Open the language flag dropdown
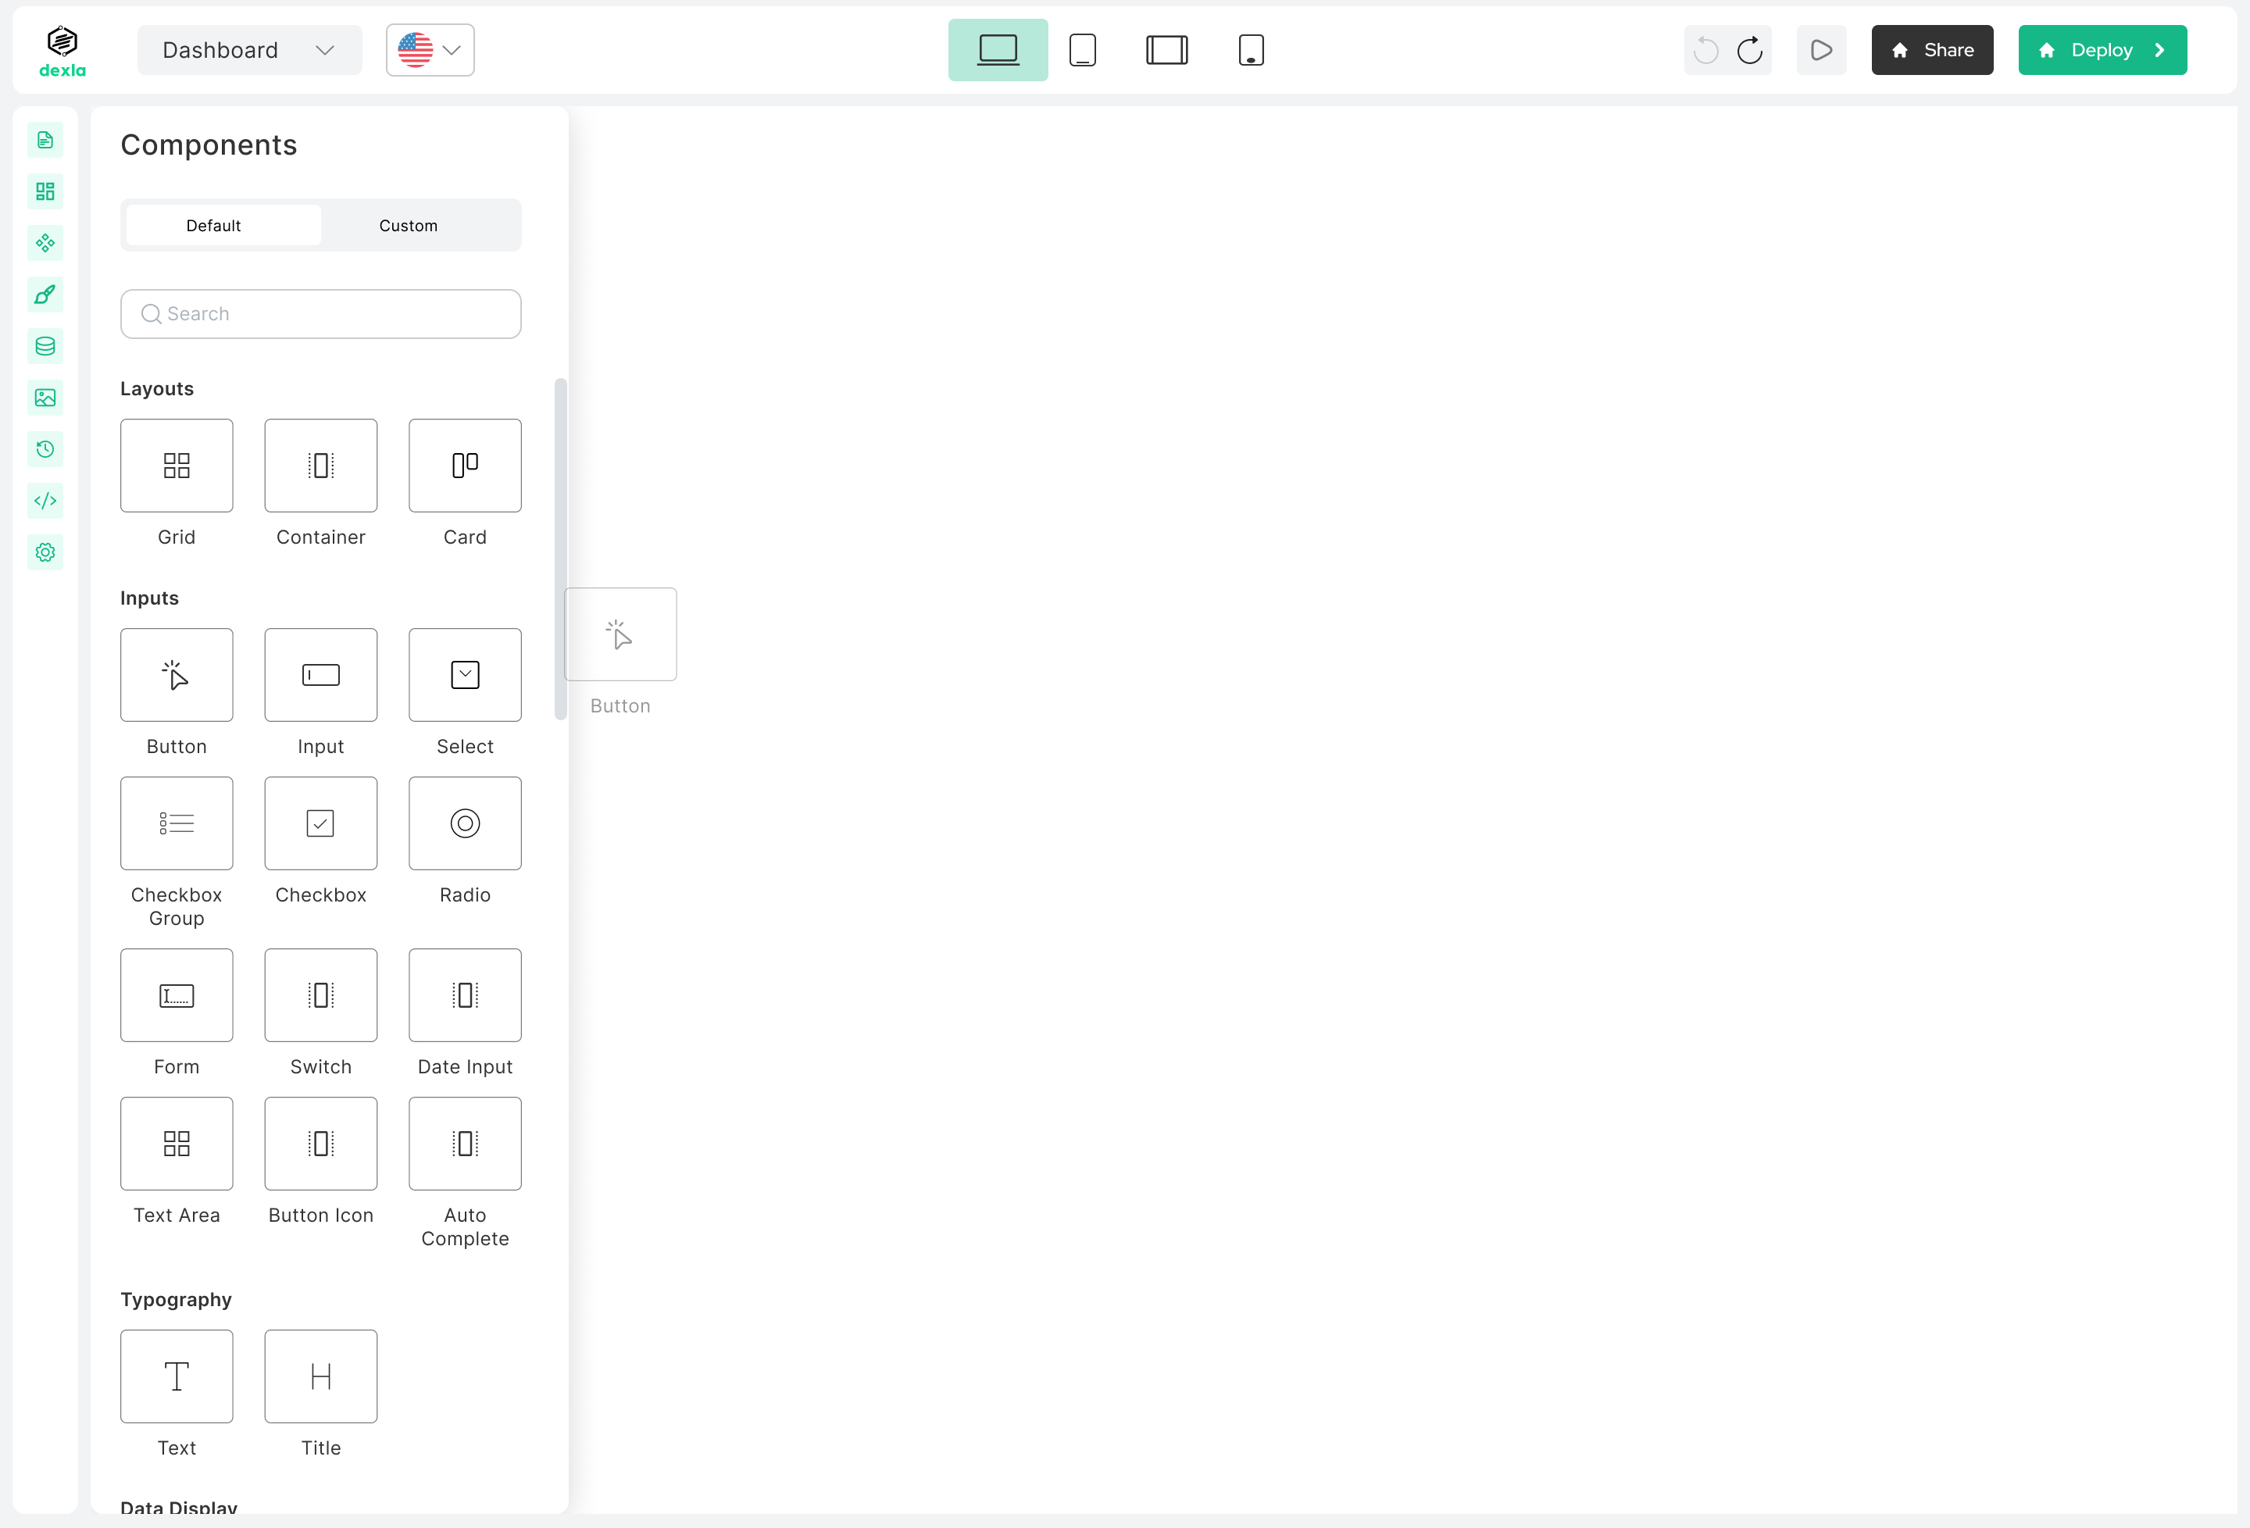2250x1528 pixels. pyautogui.click(x=430, y=50)
